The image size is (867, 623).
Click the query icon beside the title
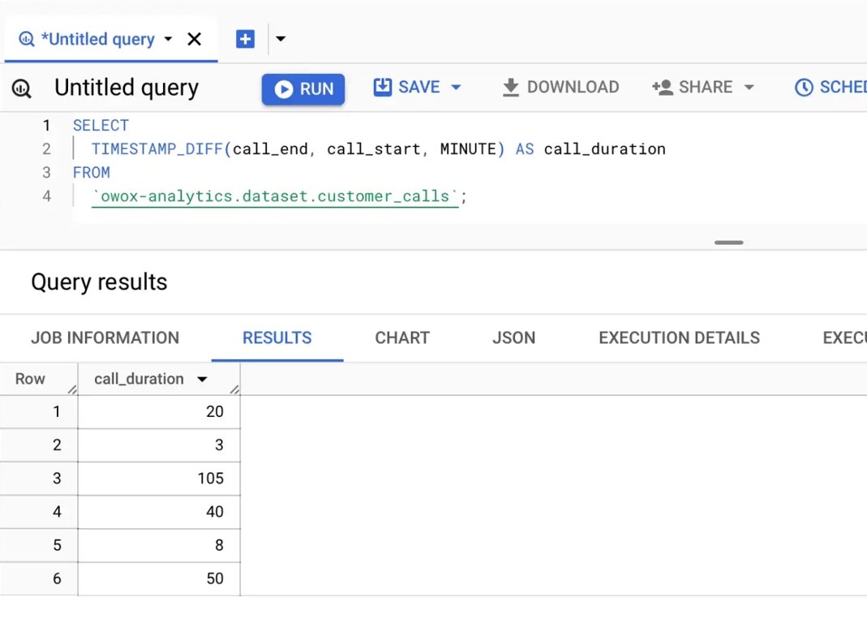(x=22, y=88)
